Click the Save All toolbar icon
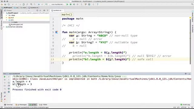This screenshot has width=194, height=109. 5,4
